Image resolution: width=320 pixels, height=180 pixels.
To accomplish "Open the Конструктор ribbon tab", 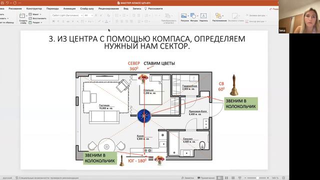I will (34, 8).
